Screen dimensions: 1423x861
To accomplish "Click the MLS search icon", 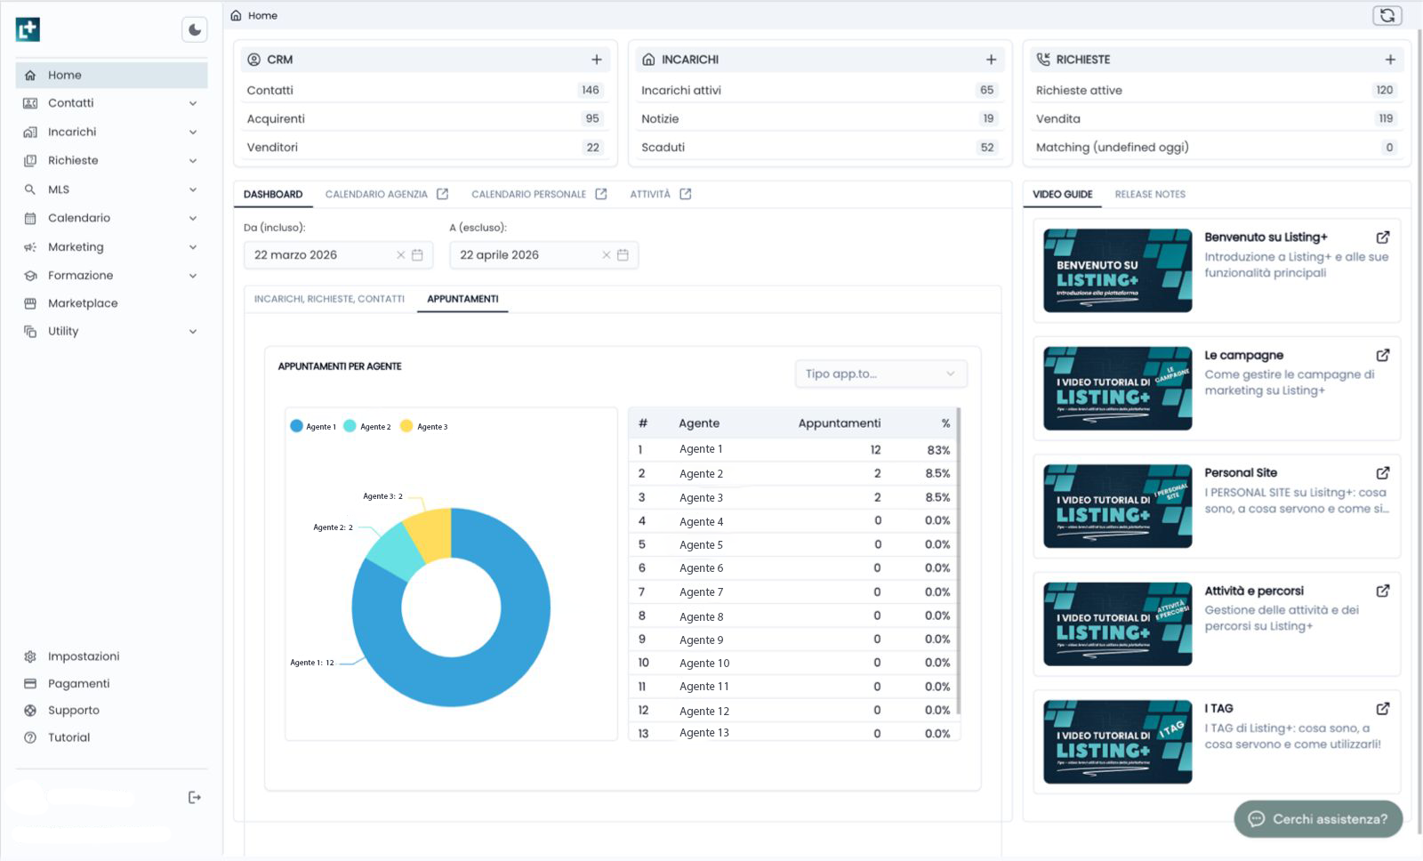I will (x=30, y=189).
